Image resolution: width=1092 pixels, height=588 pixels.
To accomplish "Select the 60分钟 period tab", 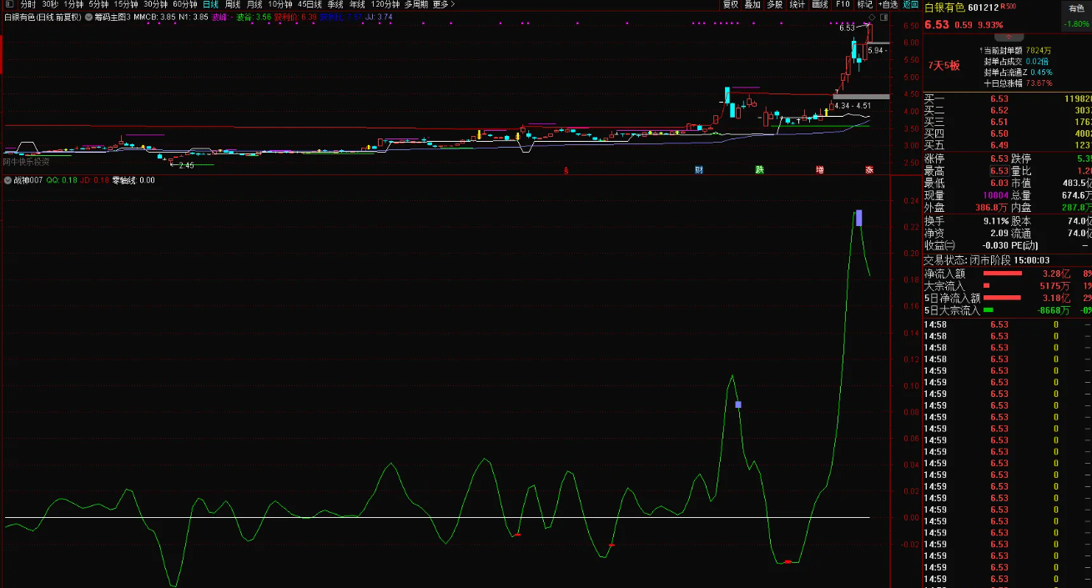I will (184, 4).
